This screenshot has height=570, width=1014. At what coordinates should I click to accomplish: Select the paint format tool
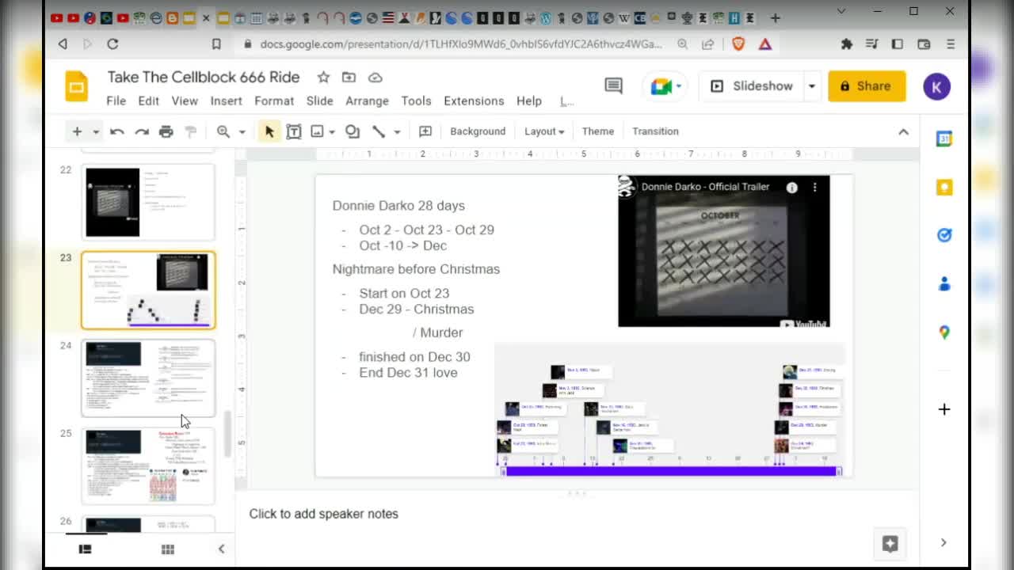(x=190, y=131)
